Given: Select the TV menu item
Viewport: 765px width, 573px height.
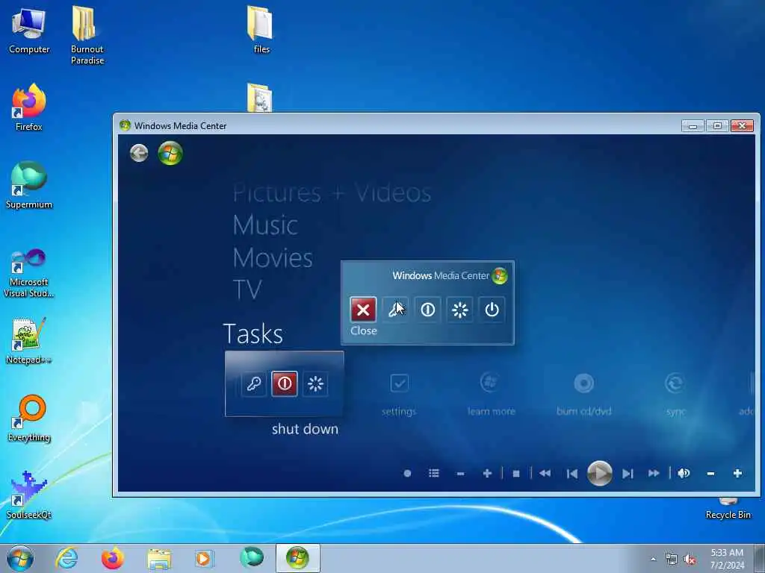Looking at the screenshot, I should pyautogui.click(x=247, y=289).
